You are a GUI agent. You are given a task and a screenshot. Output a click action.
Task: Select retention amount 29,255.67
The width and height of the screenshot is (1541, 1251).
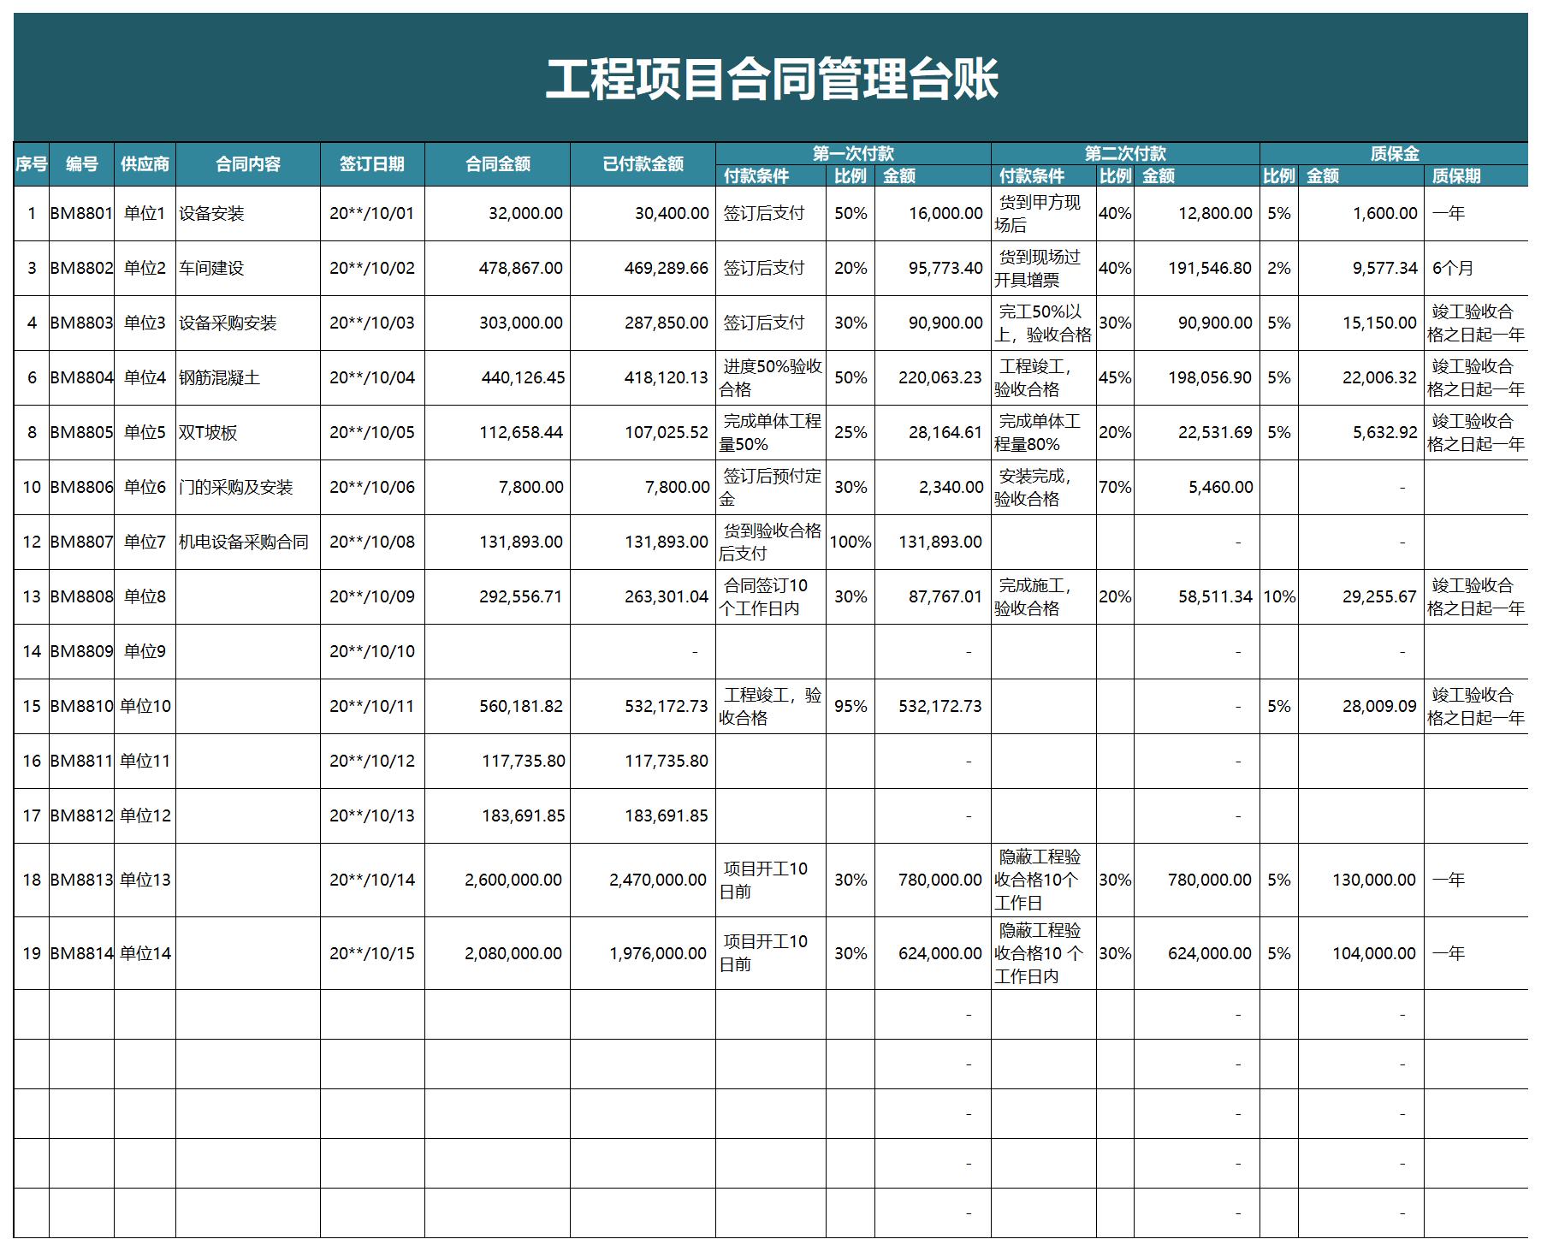coord(1361,596)
